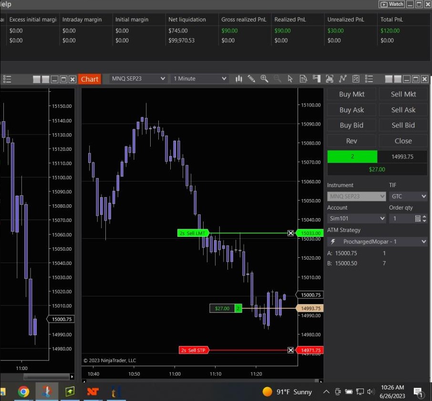
Task: Open the indicators icon
Action: [342, 79]
